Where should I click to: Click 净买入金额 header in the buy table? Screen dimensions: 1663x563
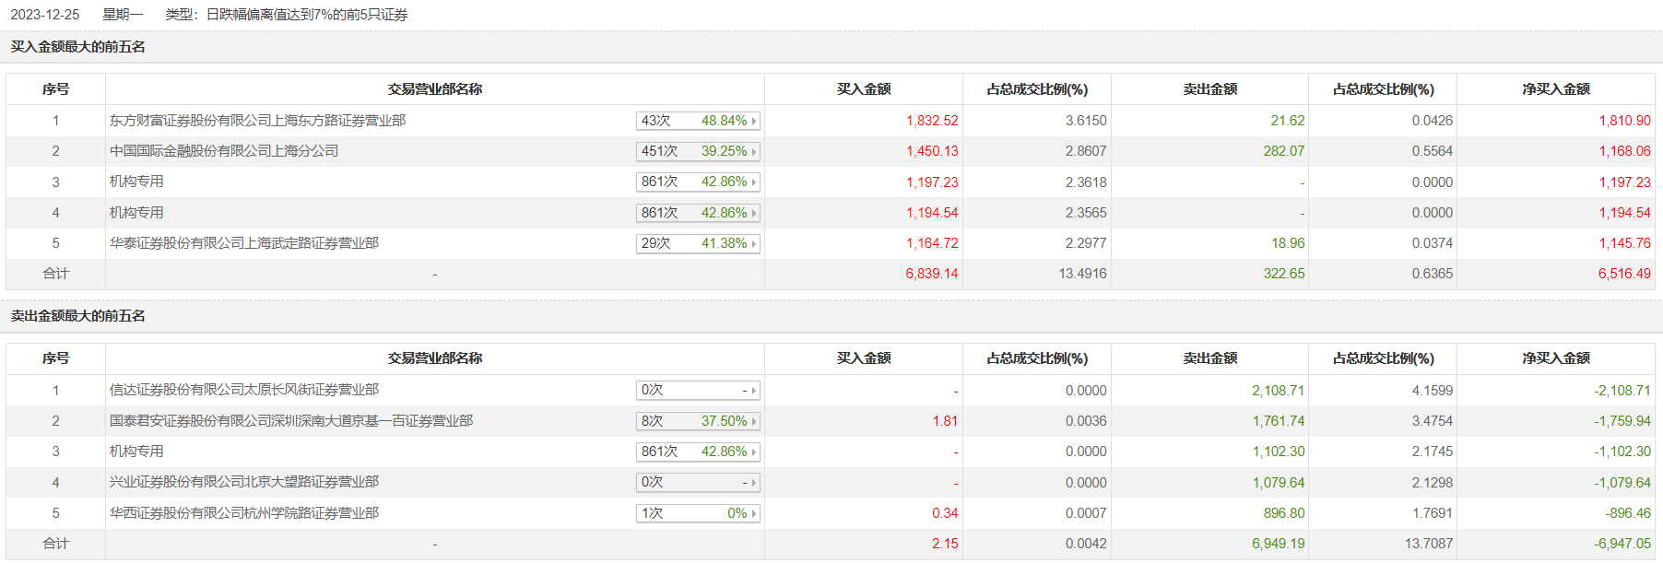[x=1556, y=89]
